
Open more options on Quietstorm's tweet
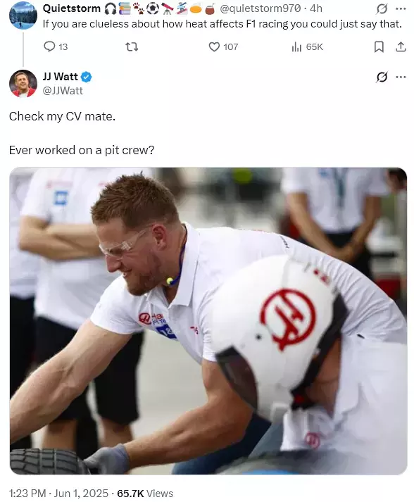point(401,8)
